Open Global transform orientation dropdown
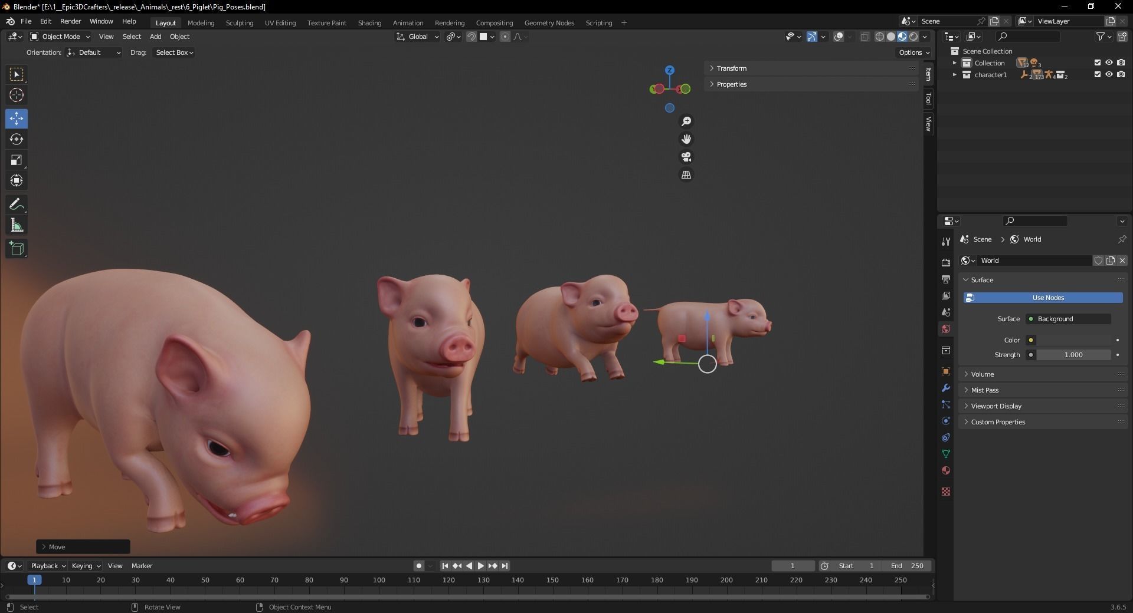 [418, 37]
